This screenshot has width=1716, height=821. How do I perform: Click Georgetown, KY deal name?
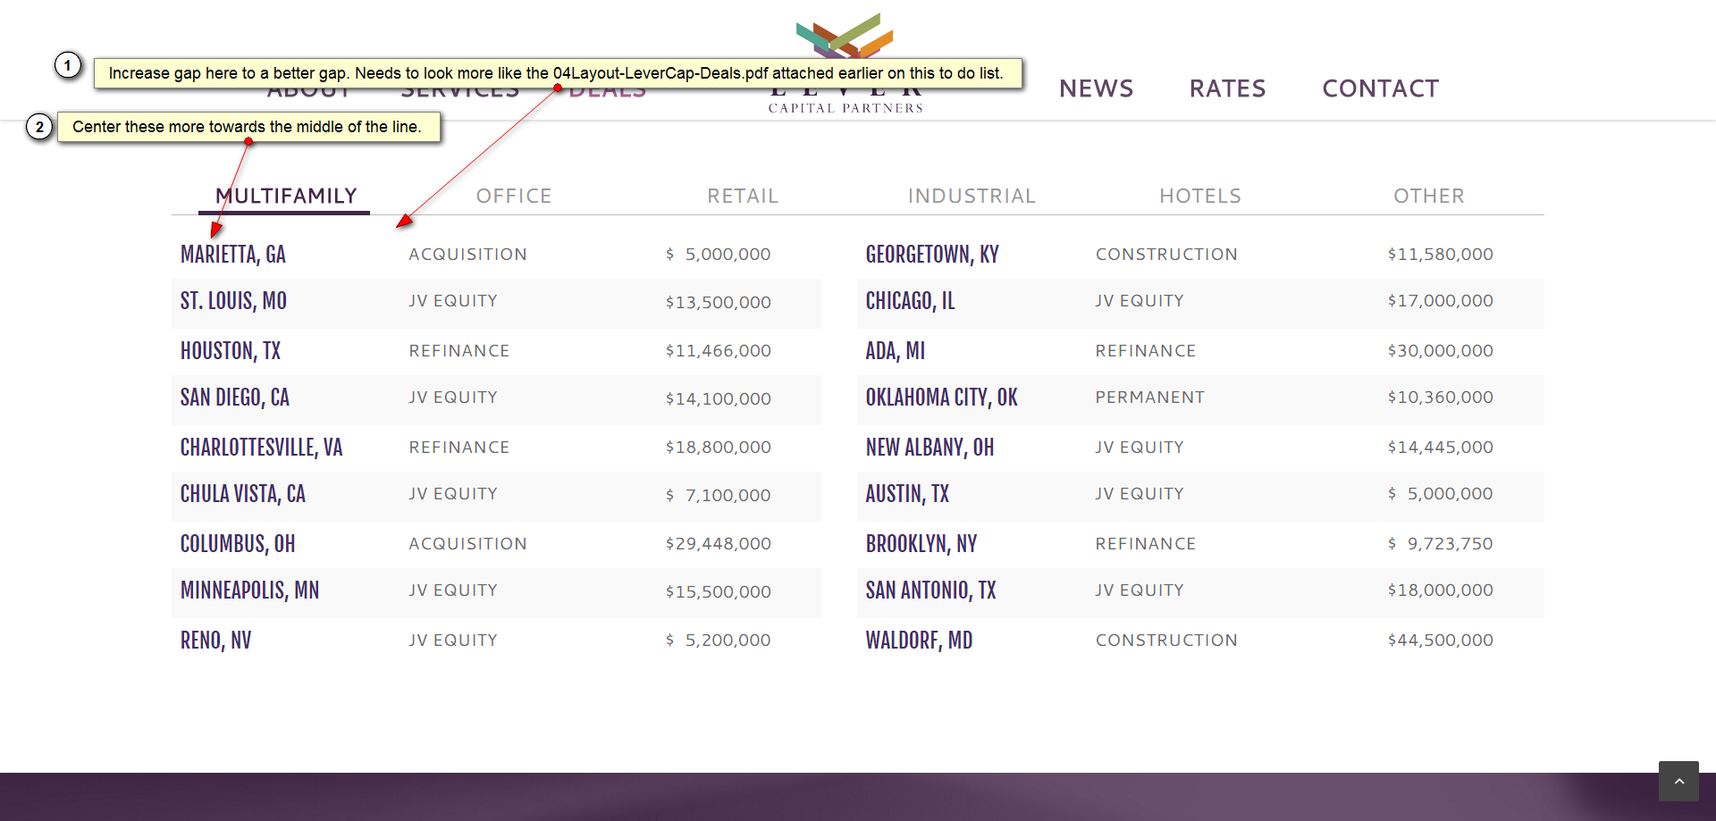932,255
